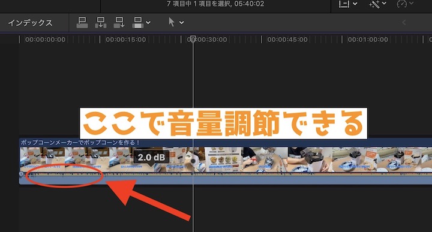
Task: Click the magic wand enhancements icon
Action: tap(374, 4)
